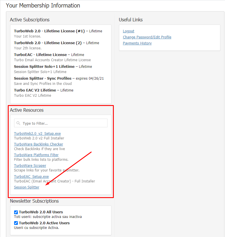
Task: Open the Payments History link
Action: [x=137, y=43]
